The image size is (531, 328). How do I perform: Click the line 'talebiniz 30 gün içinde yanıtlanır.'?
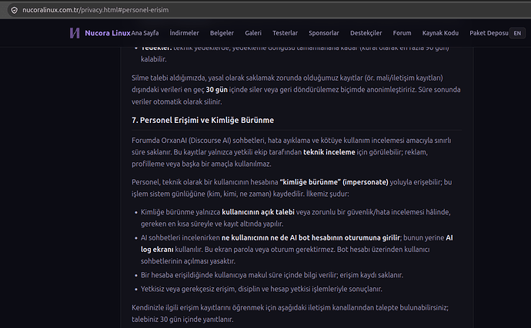(182, 320)
